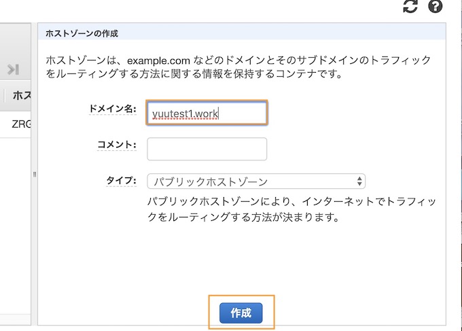Open help via the question mark icon
Viewport: 462px width, 331px height.
pos(435,7)
